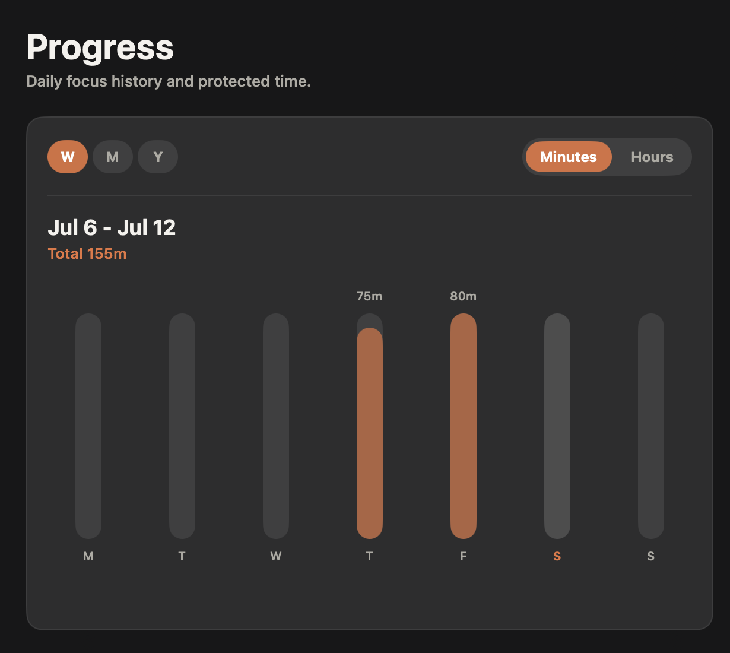Viewport: 730px width, 653px height.
Task: Select the empty Wednesday bar
Action: [x=276, y=426]
